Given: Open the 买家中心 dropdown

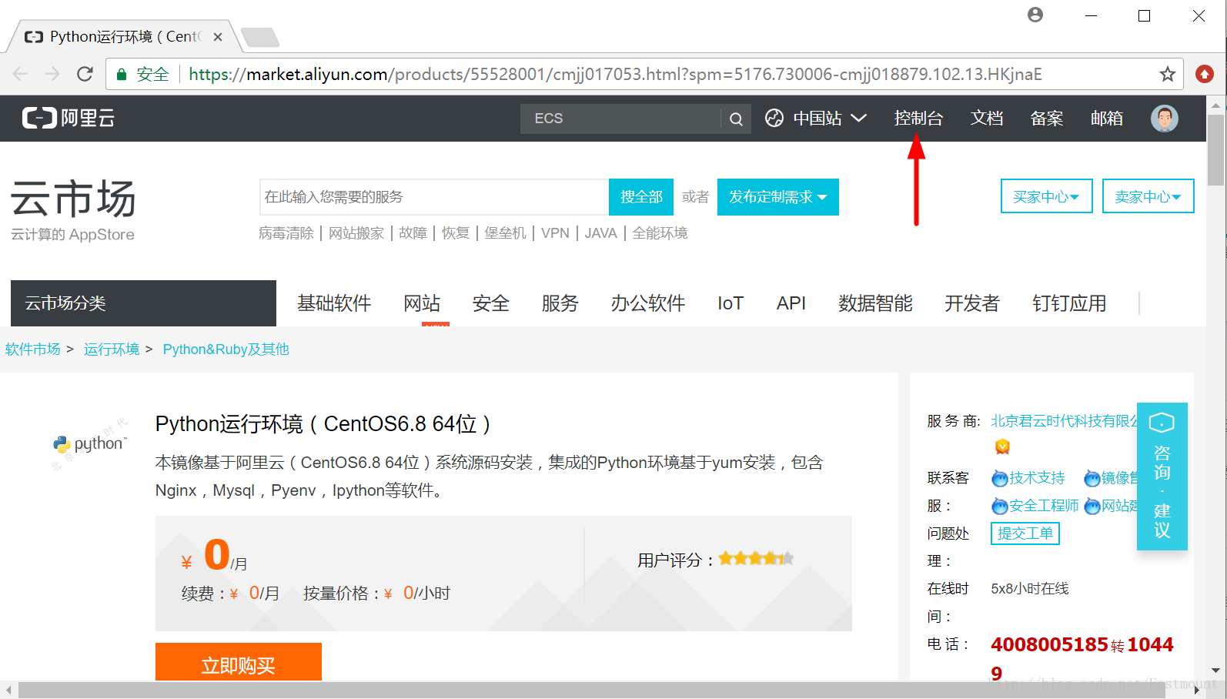Looking at the screenshot, I should click(x=1046, y=196).
